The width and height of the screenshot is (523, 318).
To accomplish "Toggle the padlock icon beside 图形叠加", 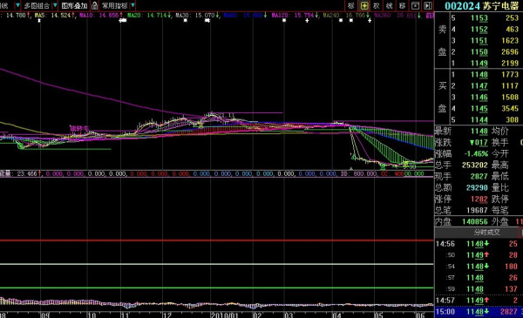I will [95, 5].
